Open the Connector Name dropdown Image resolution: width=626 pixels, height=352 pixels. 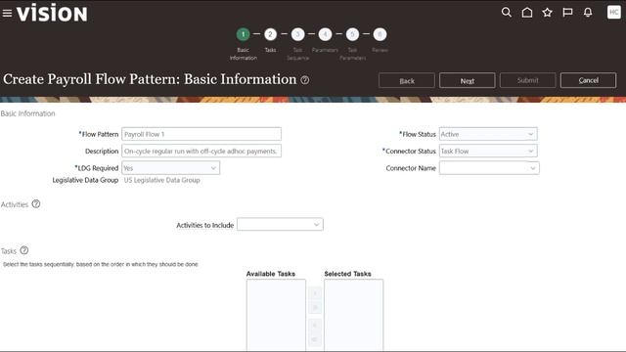[489, 168]
